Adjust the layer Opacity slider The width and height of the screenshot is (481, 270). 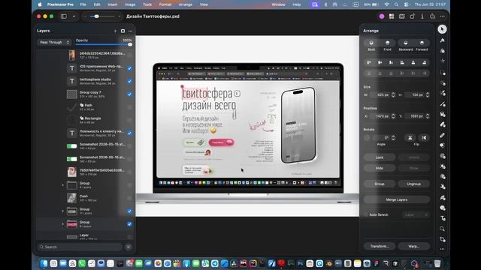[x=104, y=44]
